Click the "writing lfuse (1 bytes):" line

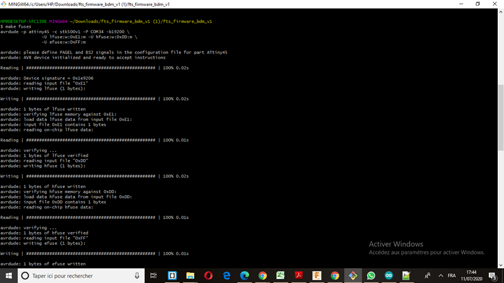(x=43, y=88)
